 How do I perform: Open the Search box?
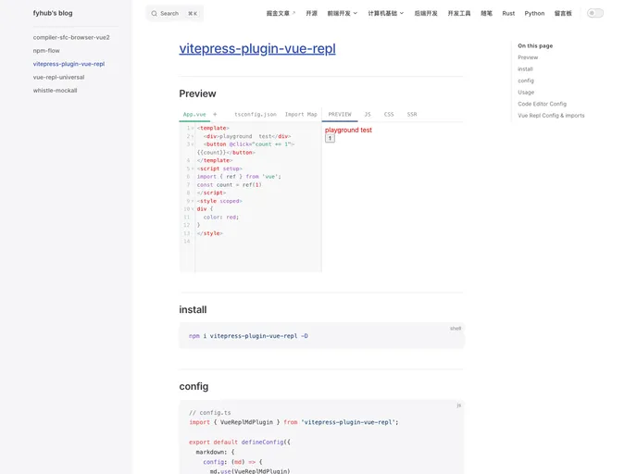(175, 13)
